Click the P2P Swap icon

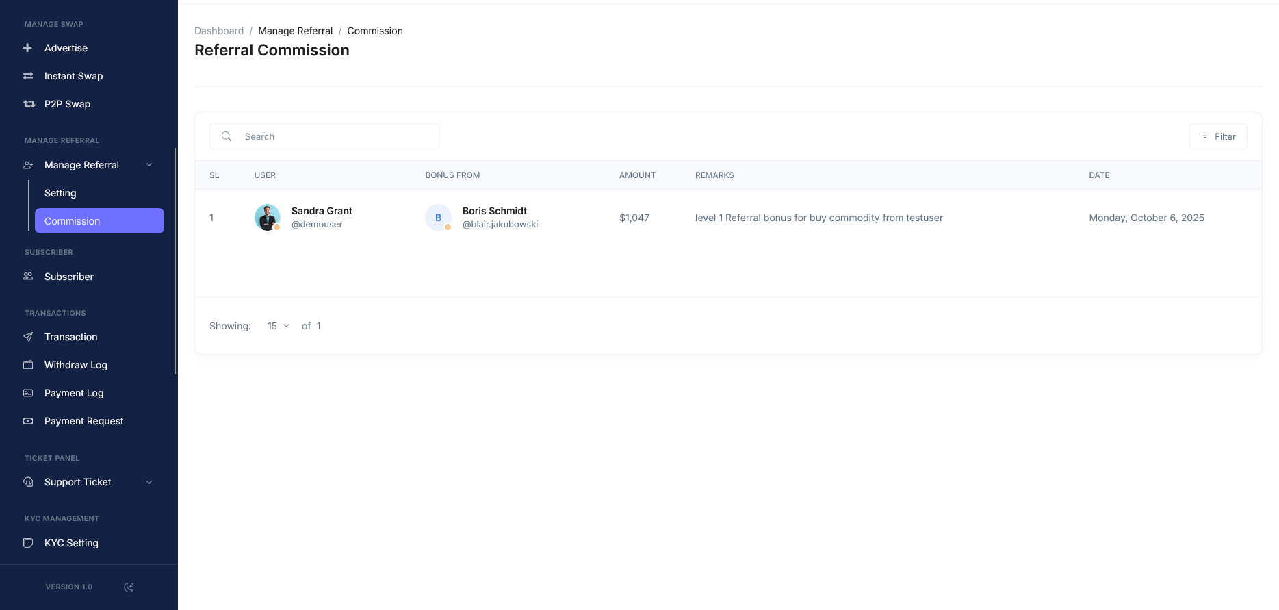tap(29, 104)
